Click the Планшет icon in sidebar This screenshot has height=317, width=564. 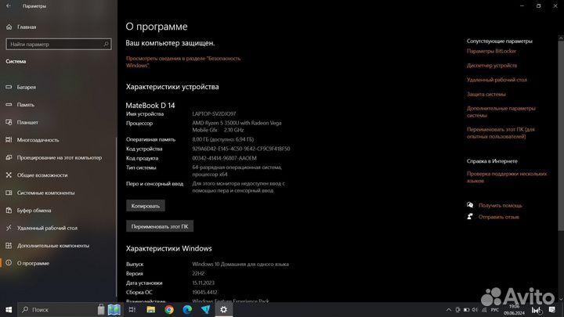click(9, 122)
